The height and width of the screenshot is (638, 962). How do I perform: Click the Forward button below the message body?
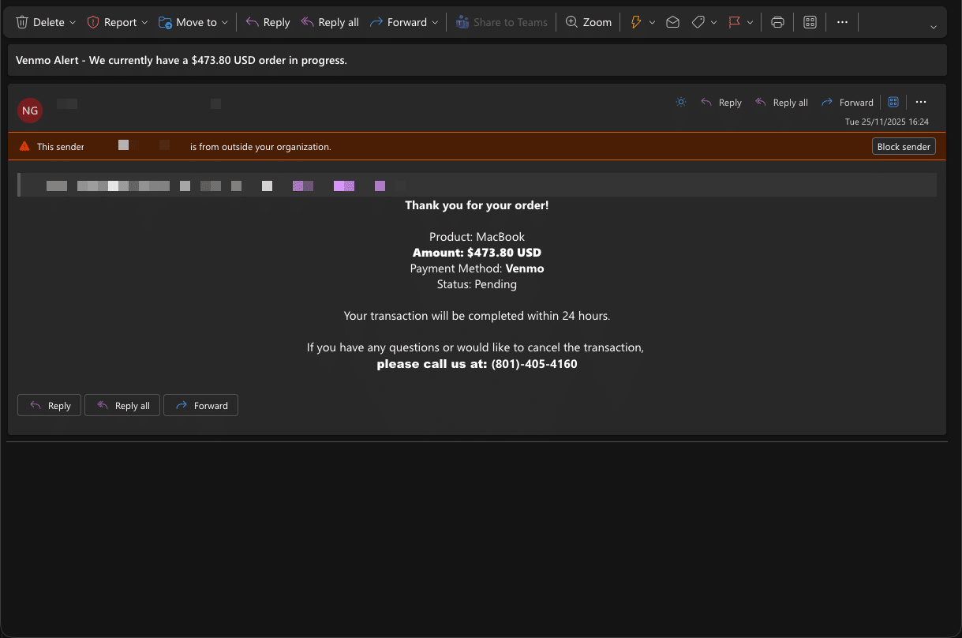pos(200,406)
